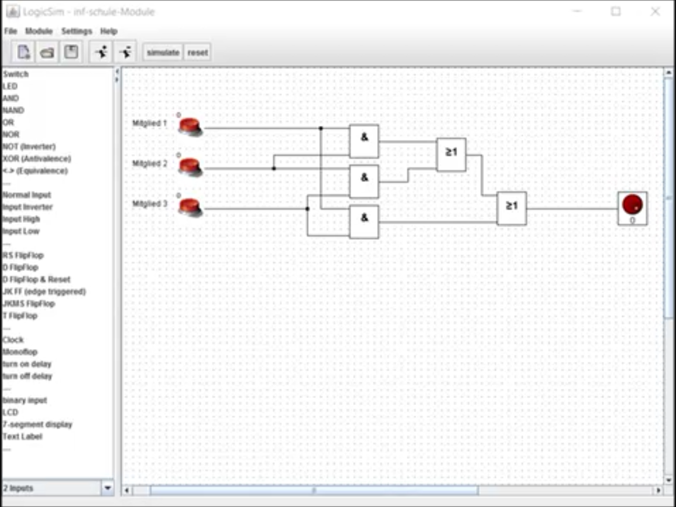Click the horizontal scrollbar thumb

(314, 491)
